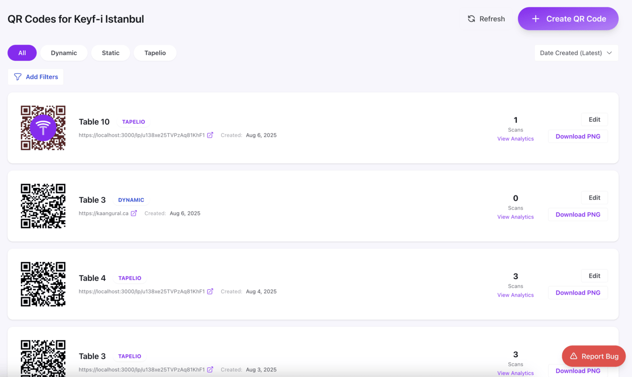The width and height of the screenshot is (632, 377).
Task: Click the scan count 1 for Table 10
Action: (x=515, y=120)
